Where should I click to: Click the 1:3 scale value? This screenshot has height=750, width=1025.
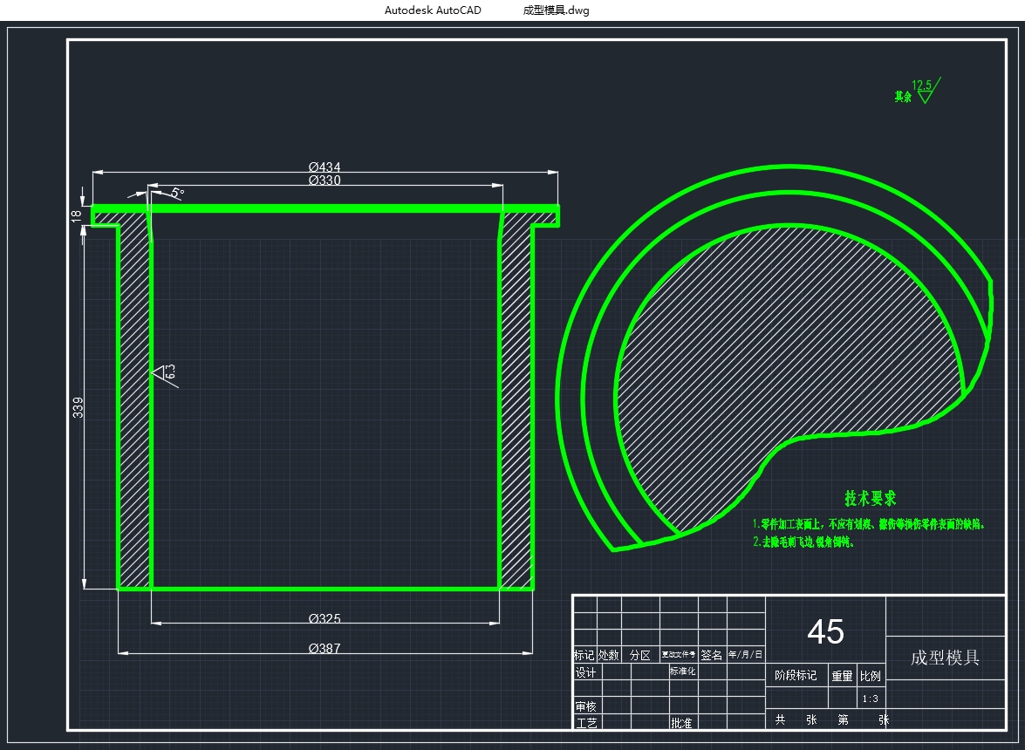(x=870, y=699)
